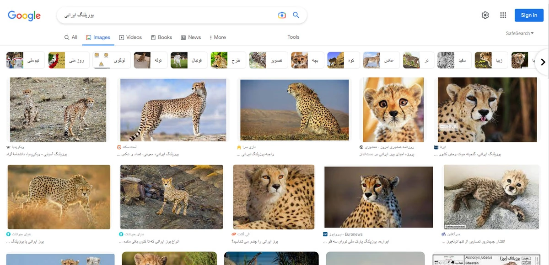Click the Wikipedia source icon under first image

(8, 147)
